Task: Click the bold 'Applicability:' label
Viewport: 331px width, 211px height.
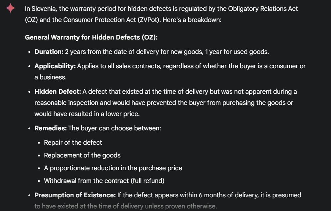Action: point(55,66)
